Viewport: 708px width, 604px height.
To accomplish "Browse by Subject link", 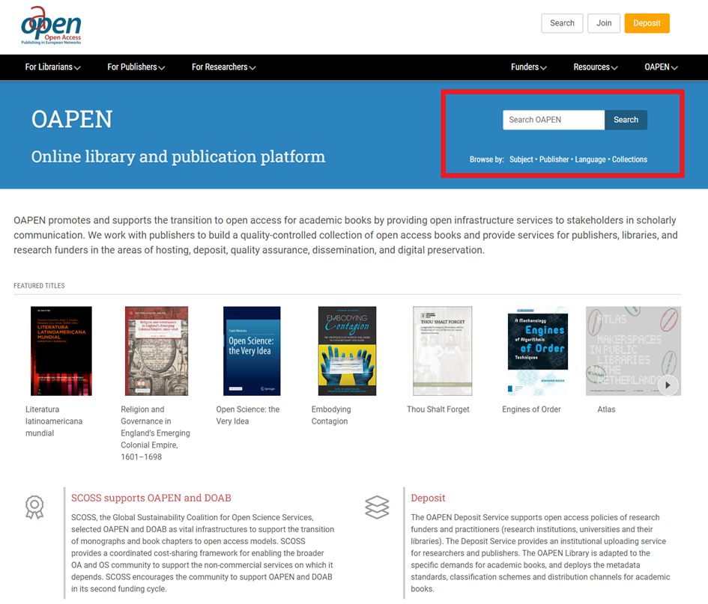I will (x=521, y=159).
